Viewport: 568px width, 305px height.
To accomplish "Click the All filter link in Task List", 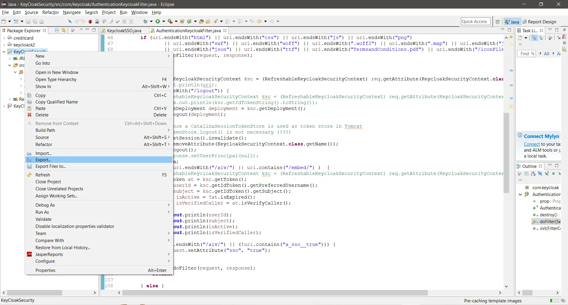I will coord(546,53).
